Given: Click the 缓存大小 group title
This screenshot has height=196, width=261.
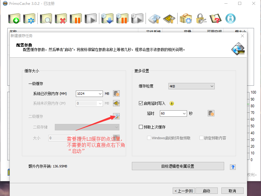Looking at the screenshot, I should click(32, 71).
